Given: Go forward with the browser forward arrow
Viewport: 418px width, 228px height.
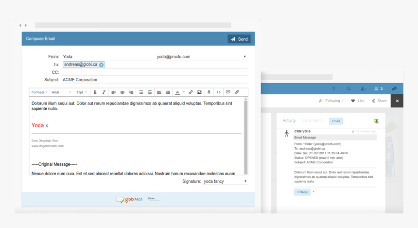Looking at the screenshot, I should [x=26, y=25].
